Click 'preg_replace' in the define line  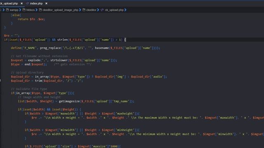click(50, 48)
